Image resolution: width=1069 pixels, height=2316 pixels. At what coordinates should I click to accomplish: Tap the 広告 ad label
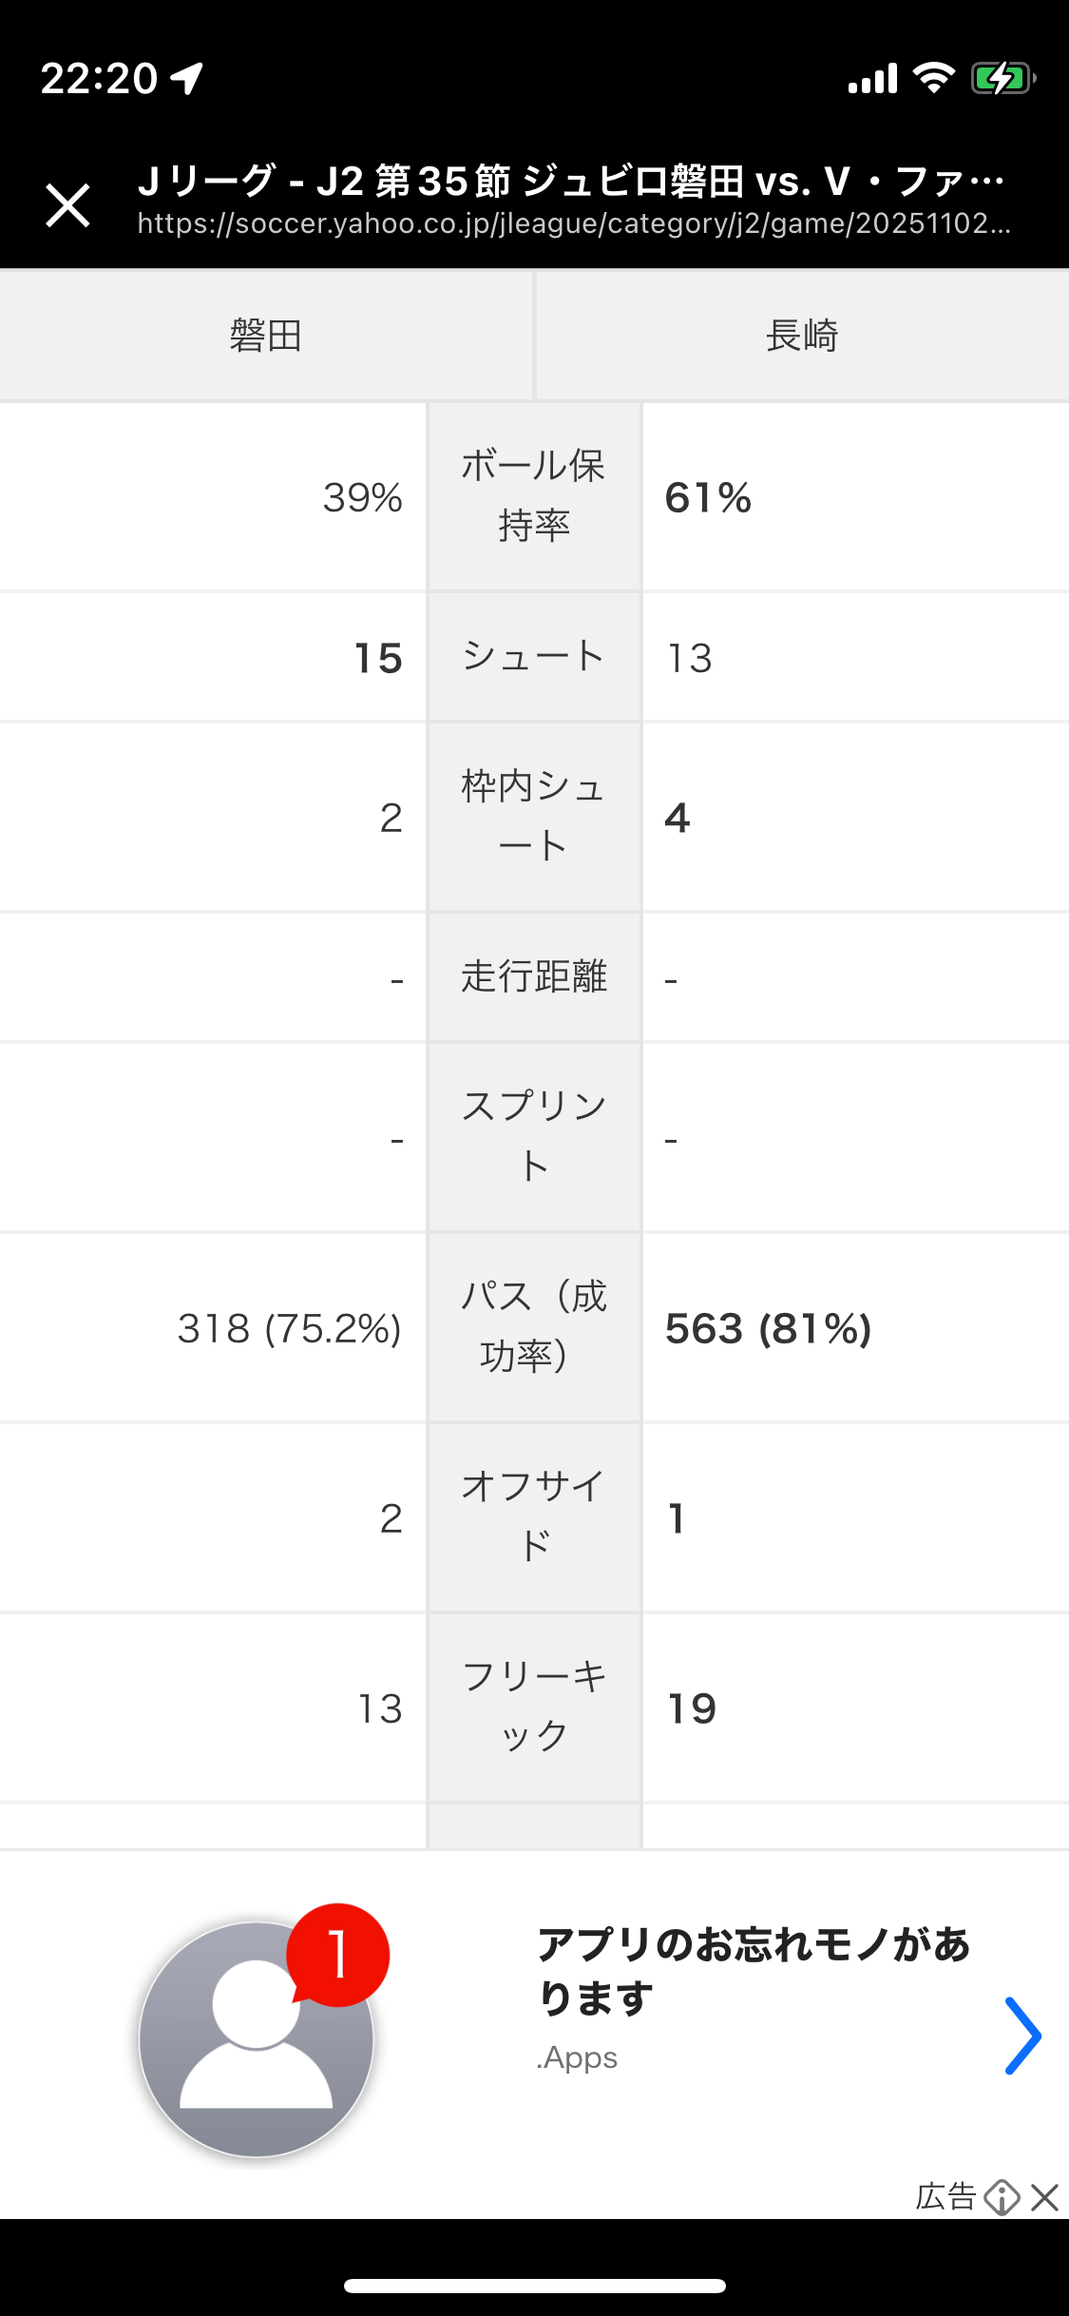pos(945,2197)
